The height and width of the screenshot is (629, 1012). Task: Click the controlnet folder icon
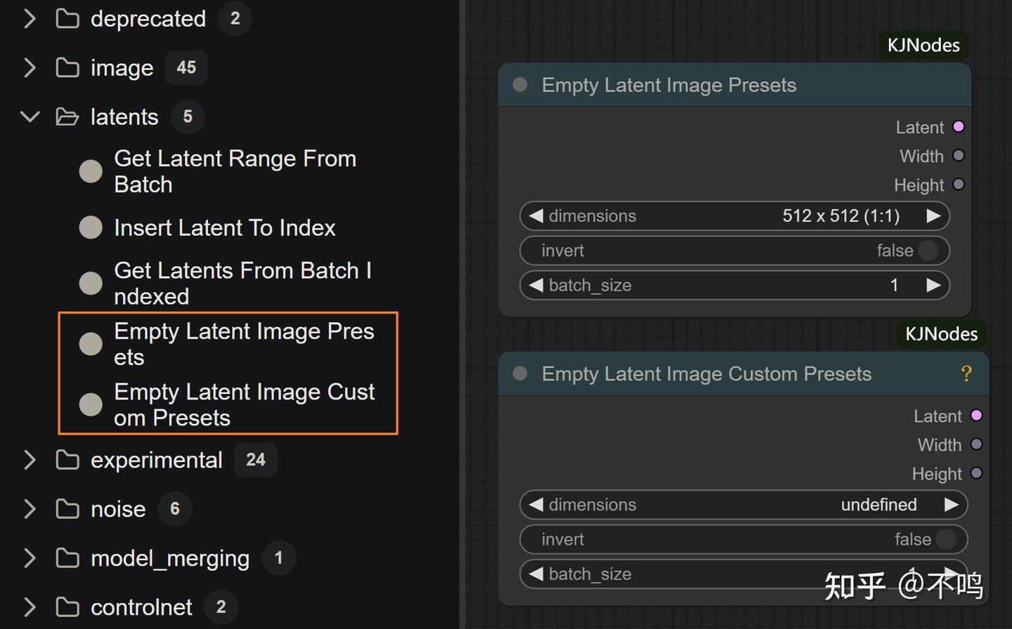coord(67,607)
